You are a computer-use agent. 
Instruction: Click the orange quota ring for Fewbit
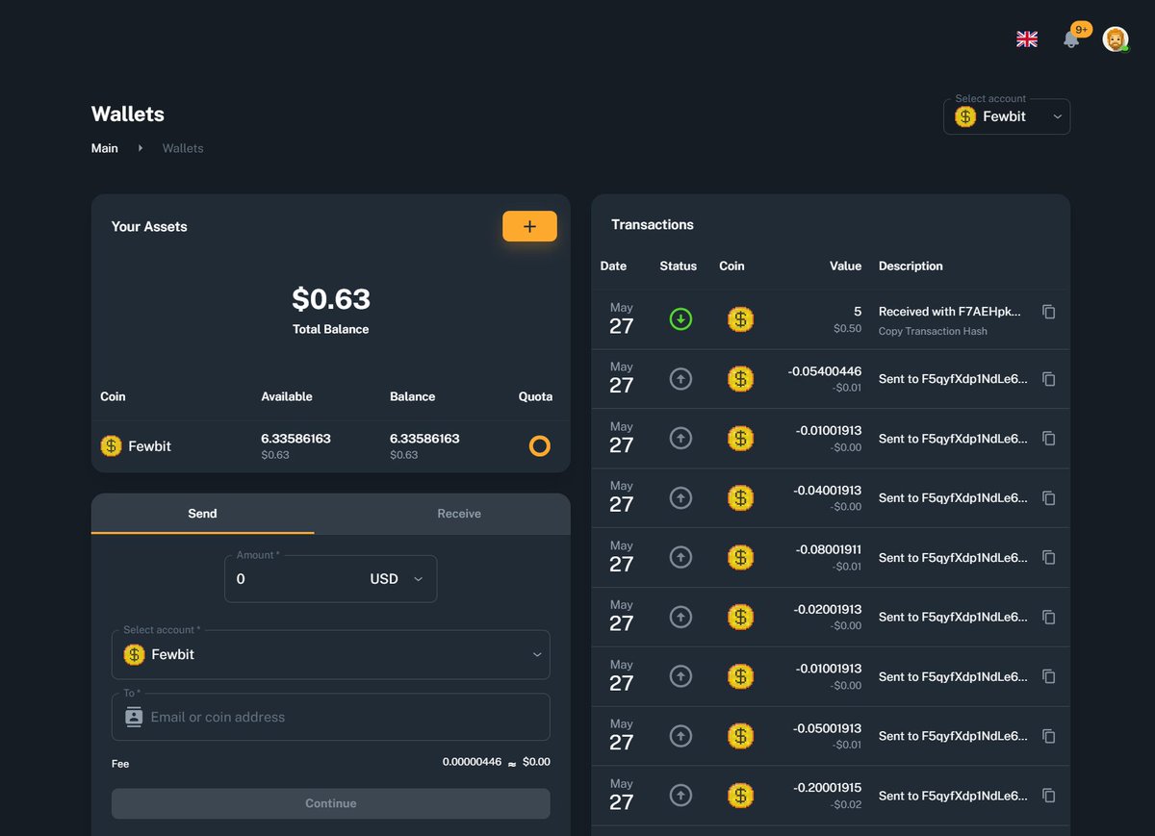[538, 445]
